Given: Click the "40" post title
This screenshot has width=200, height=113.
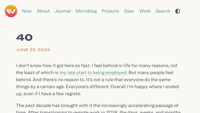Looking at the screenshot, I should tap(24, 38).
